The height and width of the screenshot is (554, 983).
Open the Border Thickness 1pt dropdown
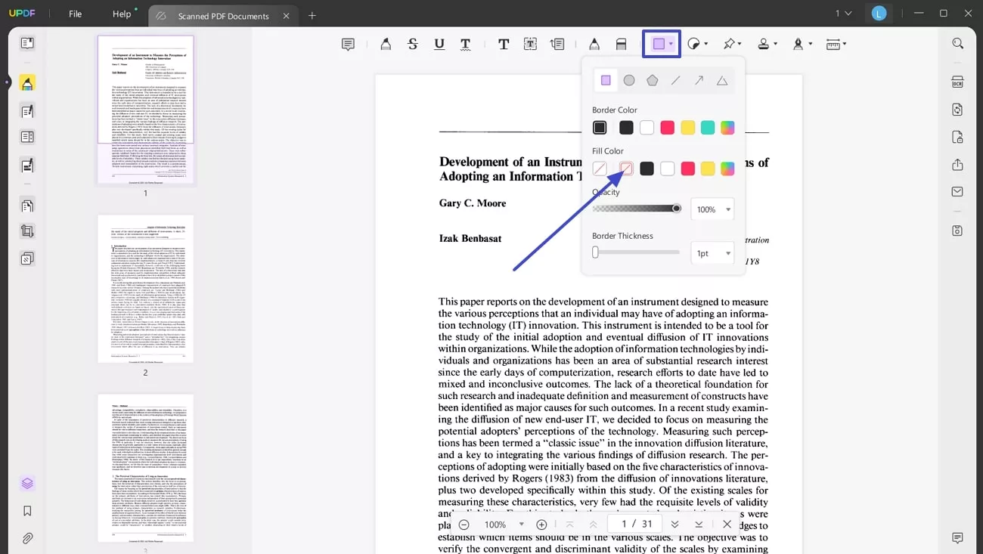[712, 253]
